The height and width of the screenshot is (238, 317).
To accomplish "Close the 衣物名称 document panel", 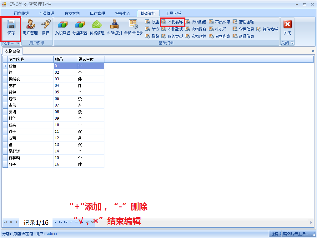I will (x=313, y=51).
